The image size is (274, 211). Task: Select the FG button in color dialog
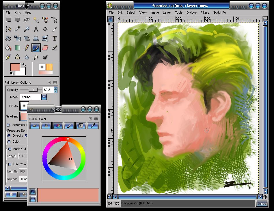click(x=33, y=191)
